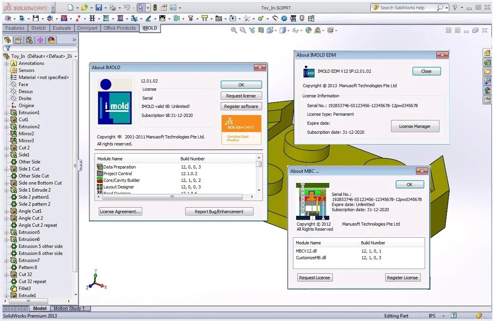
Task: Switch to the DimXpert tab
Action: point(88,28)
